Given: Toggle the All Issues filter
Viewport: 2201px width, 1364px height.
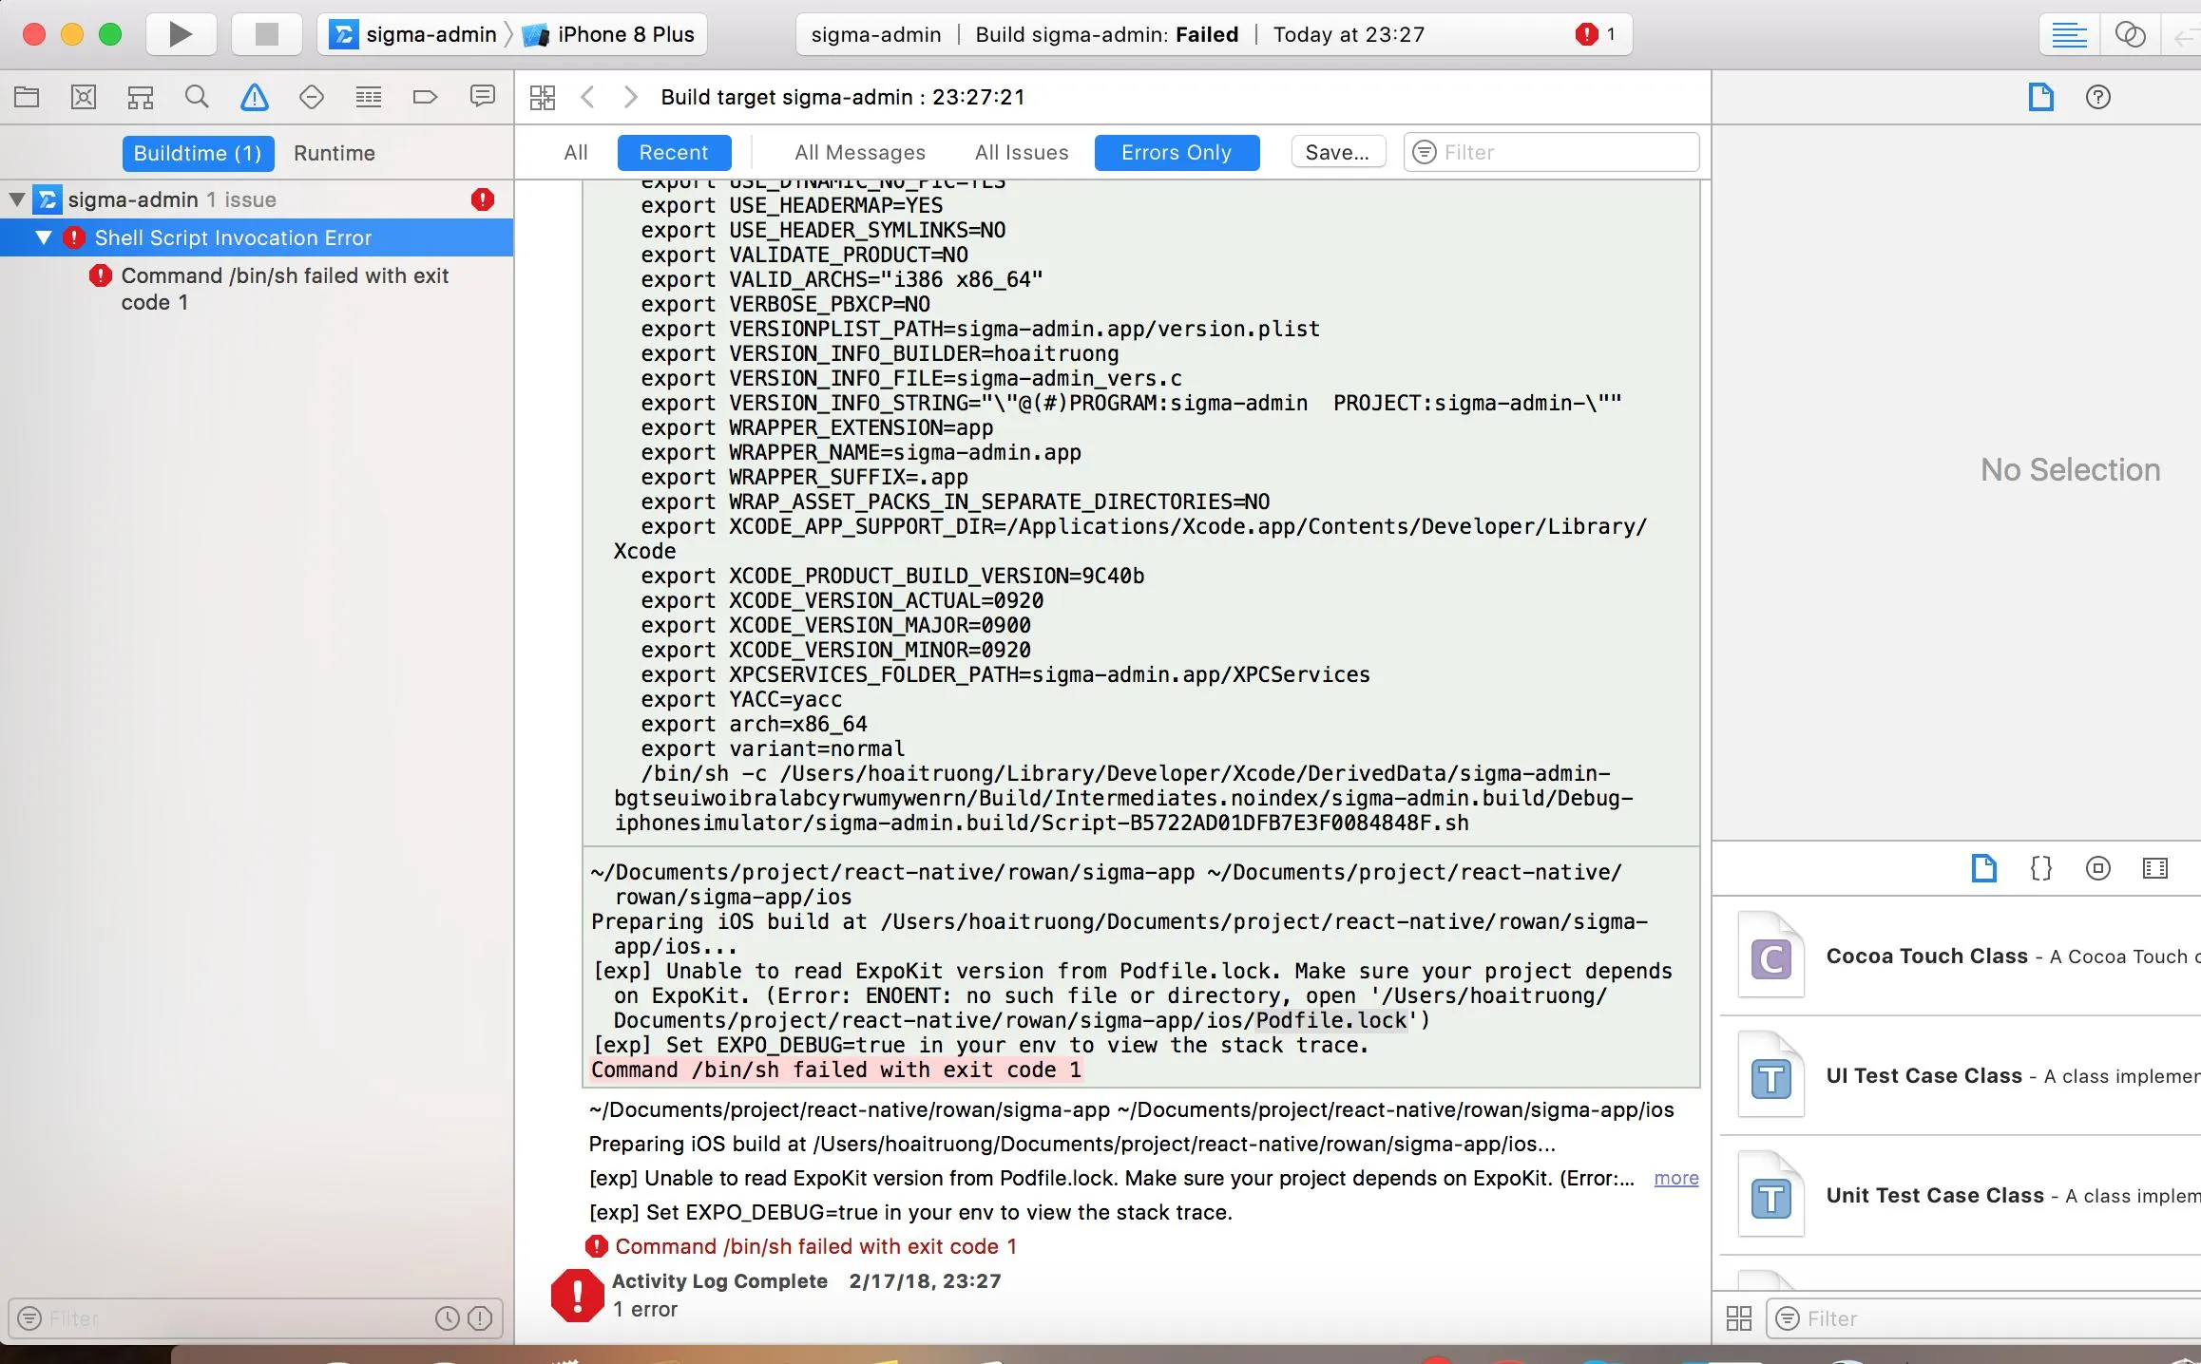Looking at the screenshot, I should pyautogui.click(x=1022, y=153).
